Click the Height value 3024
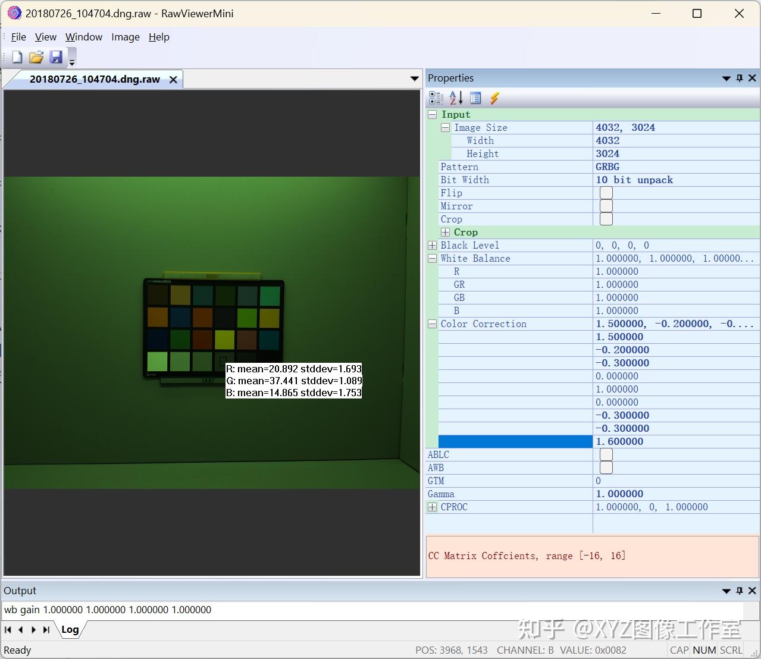Screen dimensions: 761x659 pyautogui.click(x=607, y=153)
